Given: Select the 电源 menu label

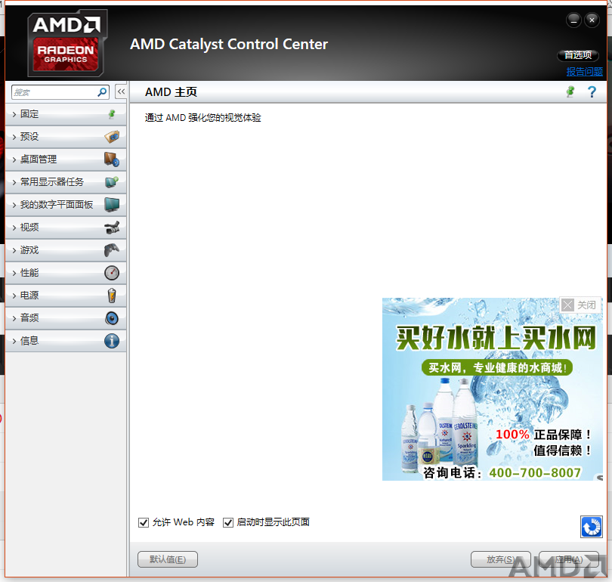Looking at the screenshot, I should [x=29, y=295].
